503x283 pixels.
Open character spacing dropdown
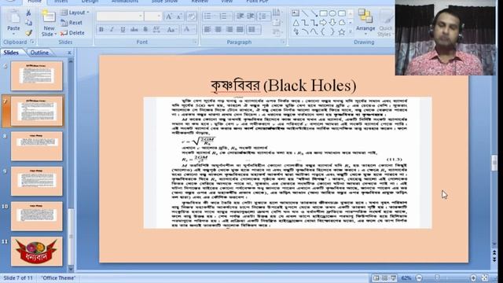point(157,30)
